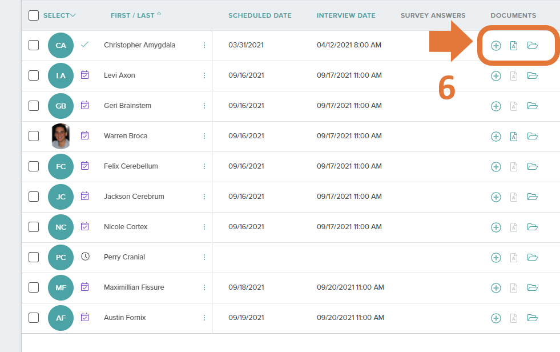Screen dimensions: 560x352
Task: Sort by SCHEDULED DATE column header
Action: pos(260,15)
